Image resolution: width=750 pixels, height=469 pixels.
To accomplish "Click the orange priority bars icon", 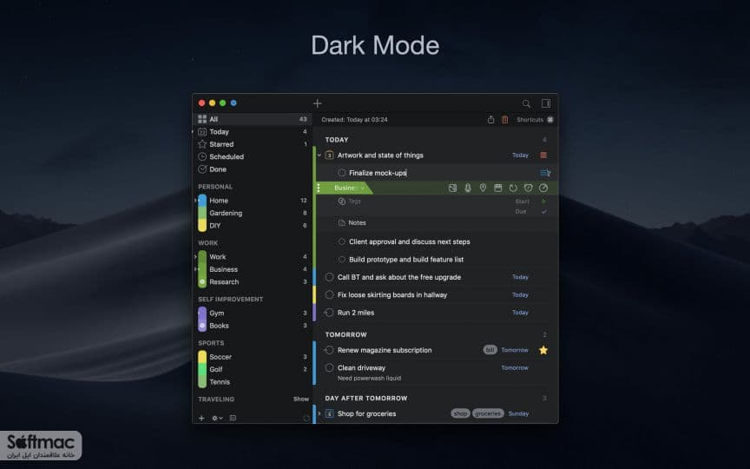I will 543,155.
